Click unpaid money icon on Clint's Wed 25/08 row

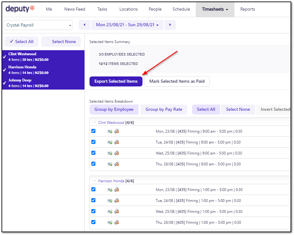(117, 153)
